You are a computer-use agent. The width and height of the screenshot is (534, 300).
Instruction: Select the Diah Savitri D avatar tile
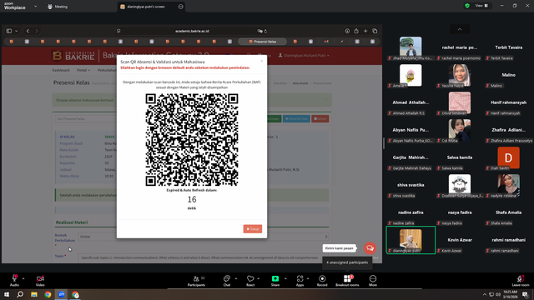tap(508, 157)
